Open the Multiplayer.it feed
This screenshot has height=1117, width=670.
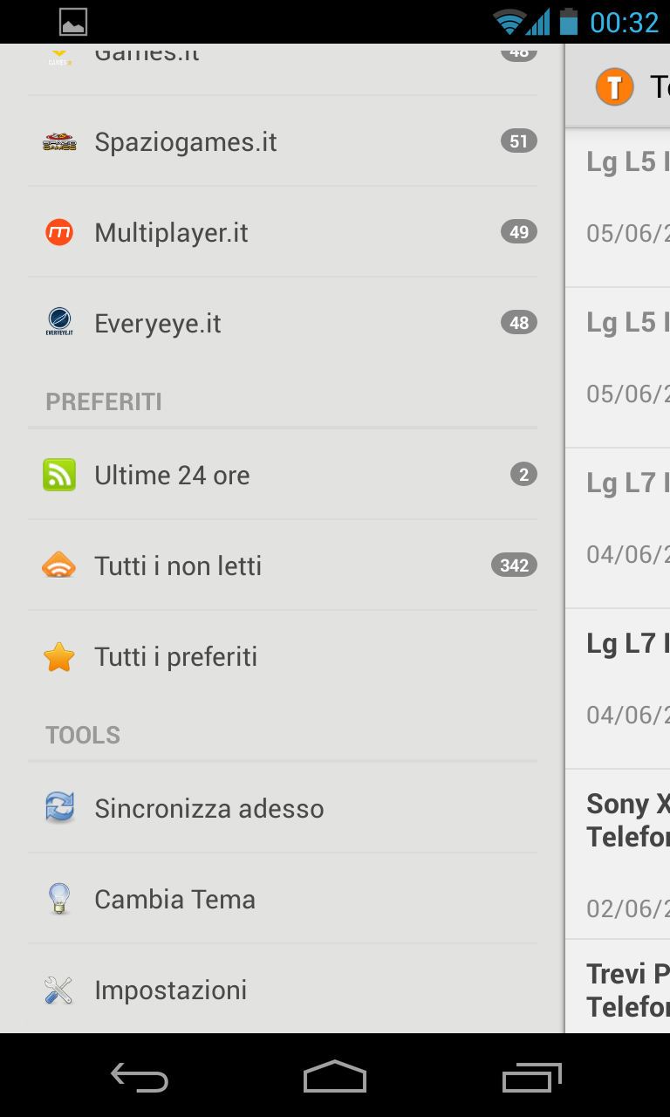click(x=283, y=232)
